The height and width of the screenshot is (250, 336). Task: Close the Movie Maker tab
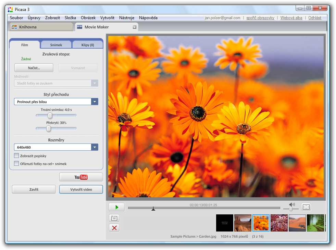[x=135, y=27]
